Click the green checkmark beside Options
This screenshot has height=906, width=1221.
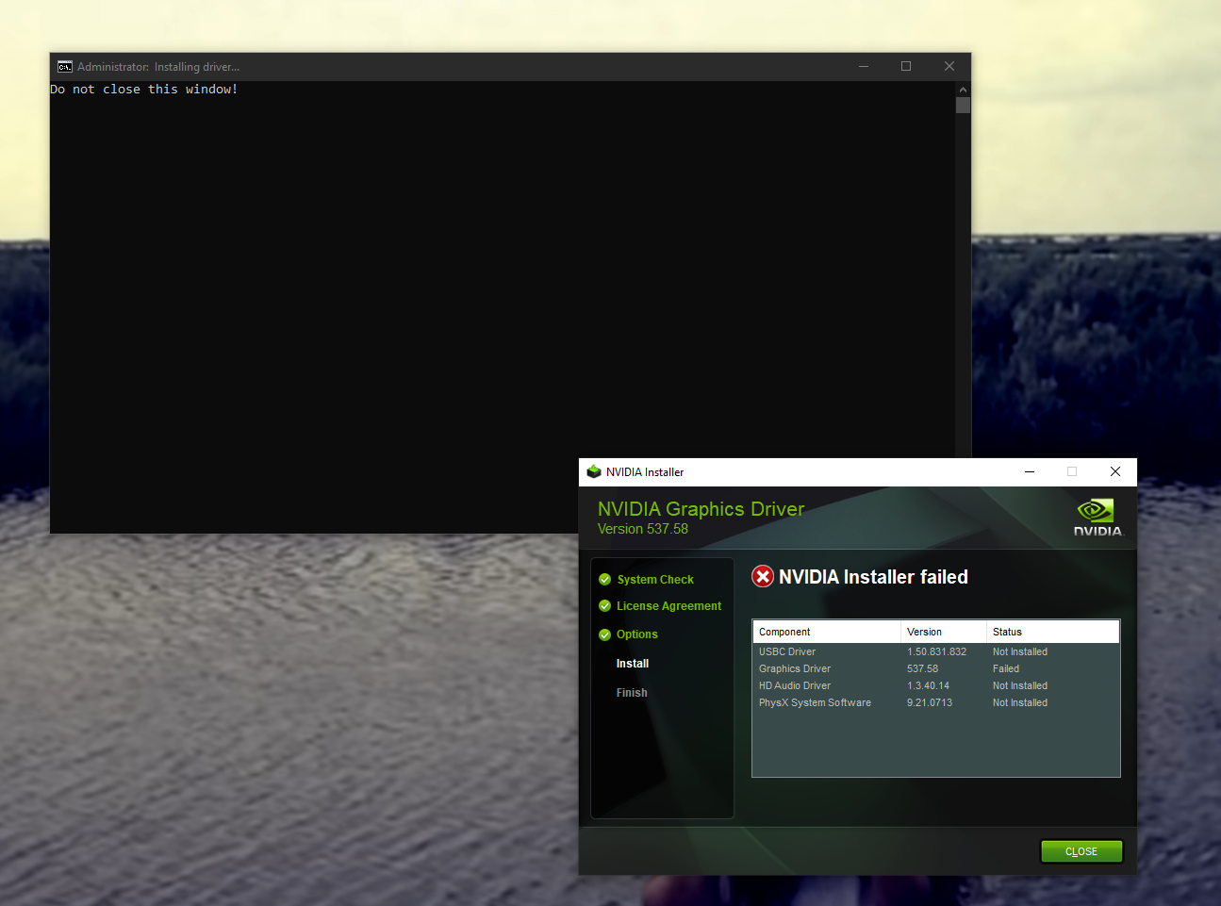click(x=604, y=634)
